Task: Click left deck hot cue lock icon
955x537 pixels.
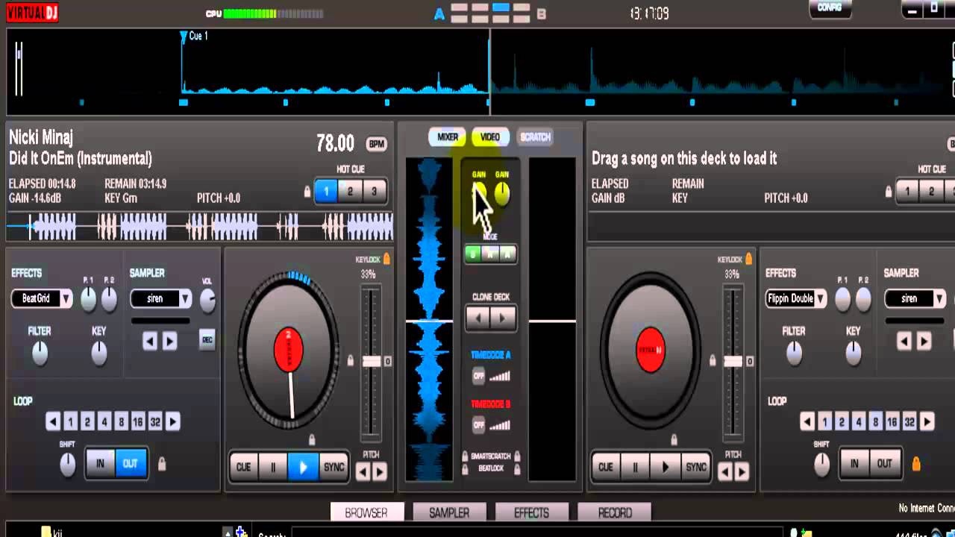Action: coord(307,192)
